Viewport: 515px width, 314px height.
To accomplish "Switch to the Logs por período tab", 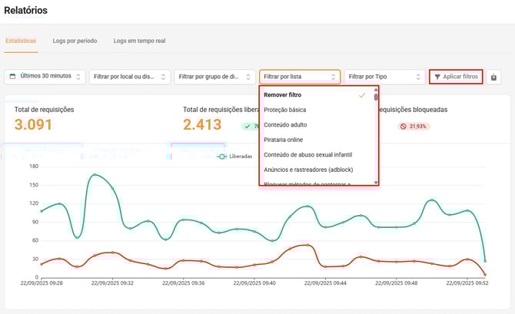I will click(75, 41).
